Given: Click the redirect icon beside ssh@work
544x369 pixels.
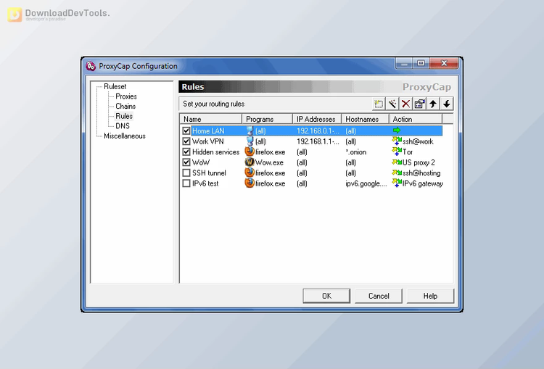Looking at the screenshot, I should [397, 141].
